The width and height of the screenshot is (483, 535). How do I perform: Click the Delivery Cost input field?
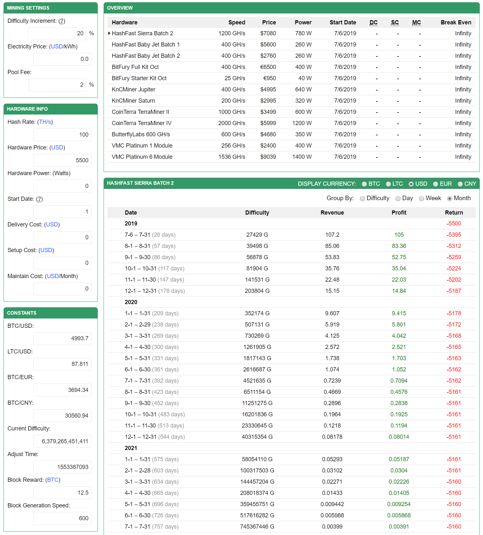tap(62, 238)
